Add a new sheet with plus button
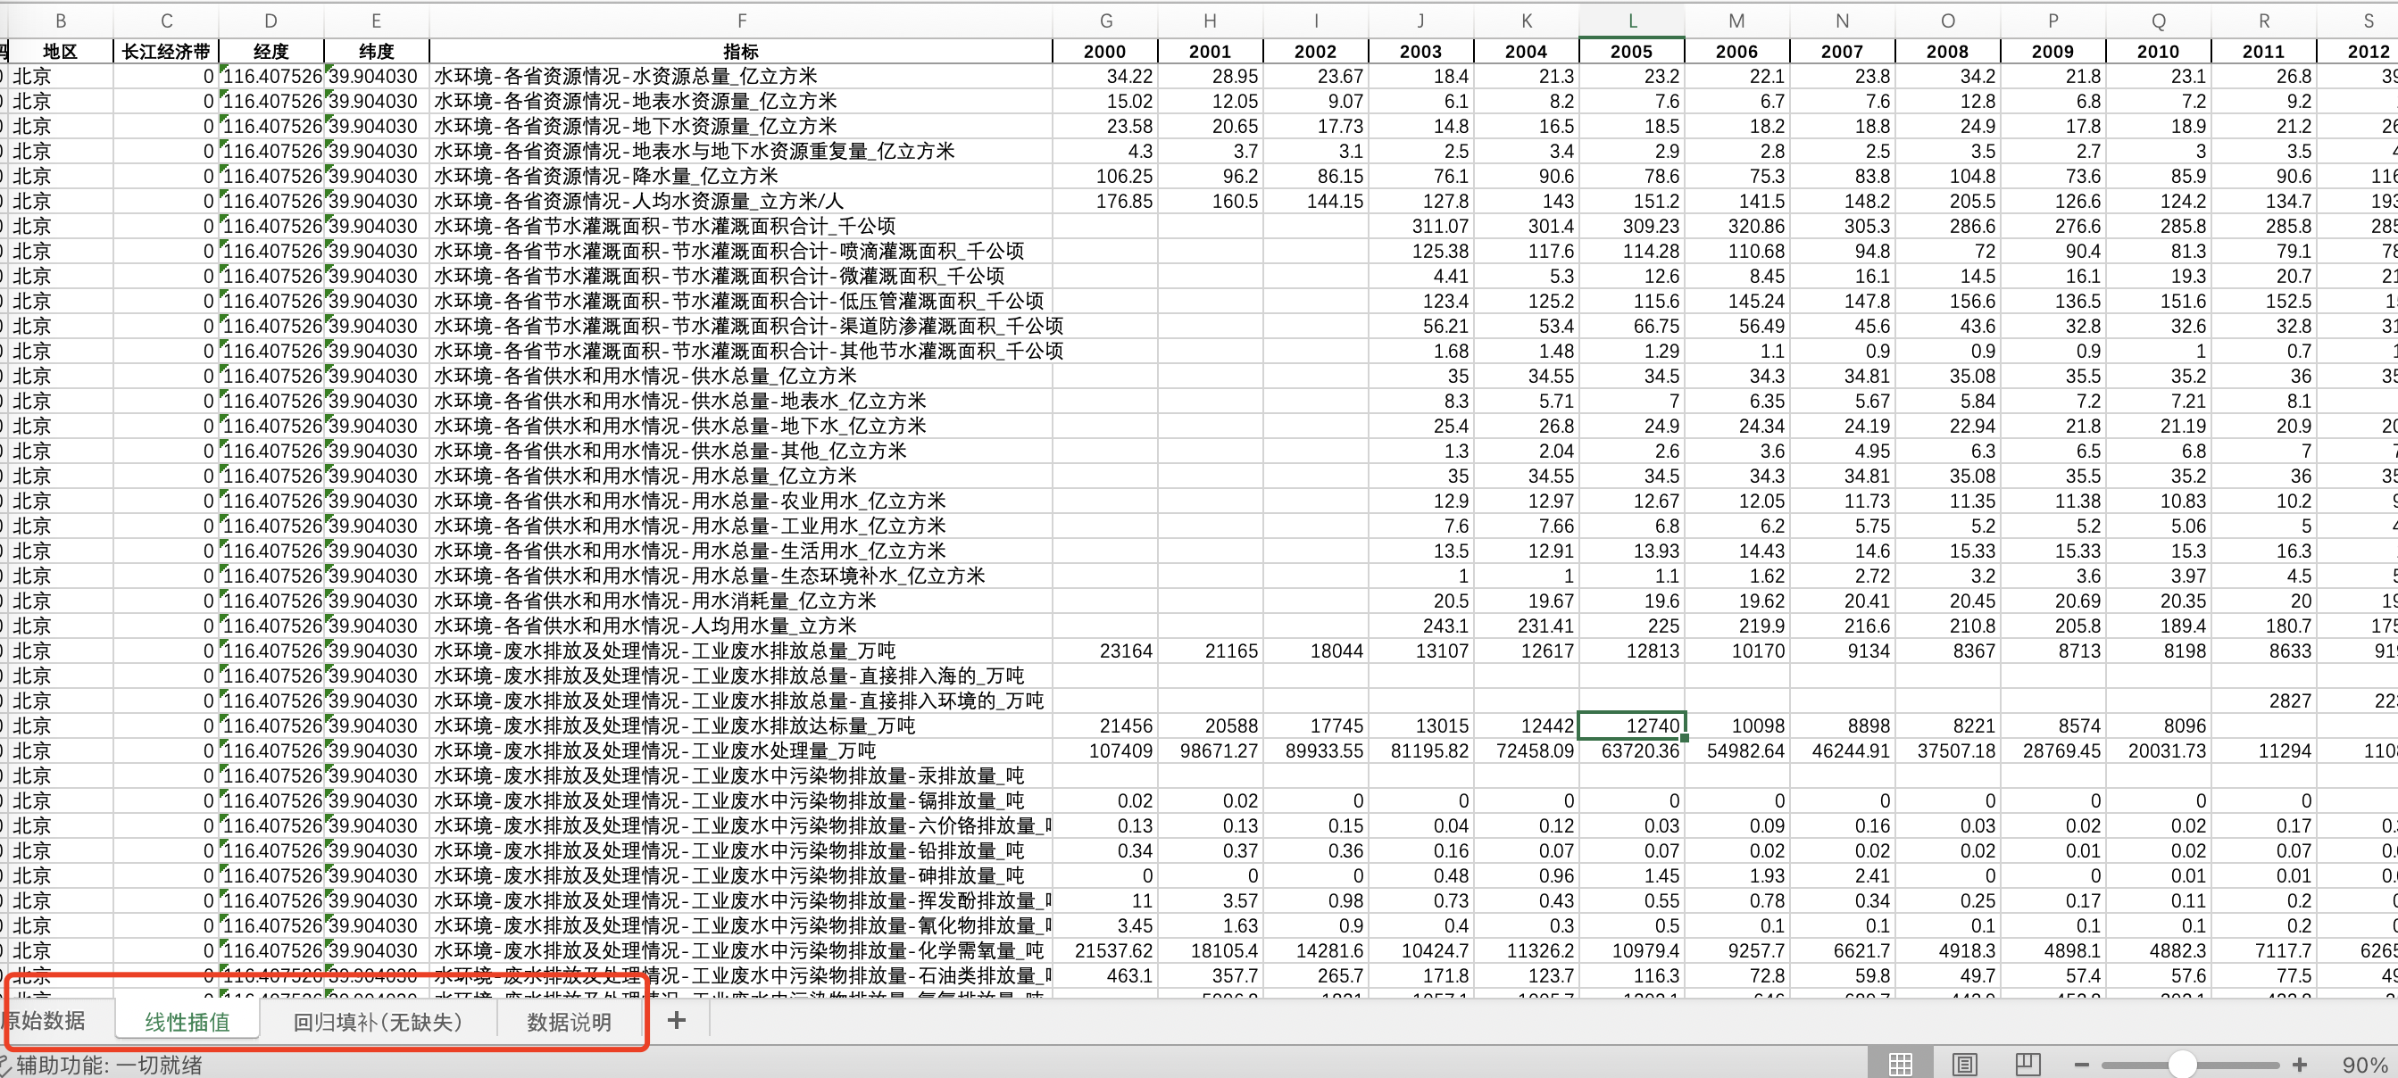2398x1078 pixels. 677,1020
